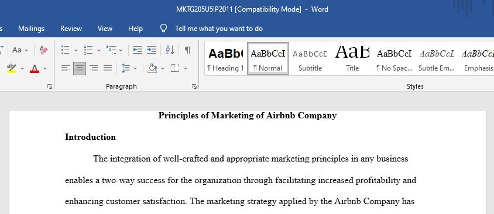Apply the multilevel list

pos(111,50)
